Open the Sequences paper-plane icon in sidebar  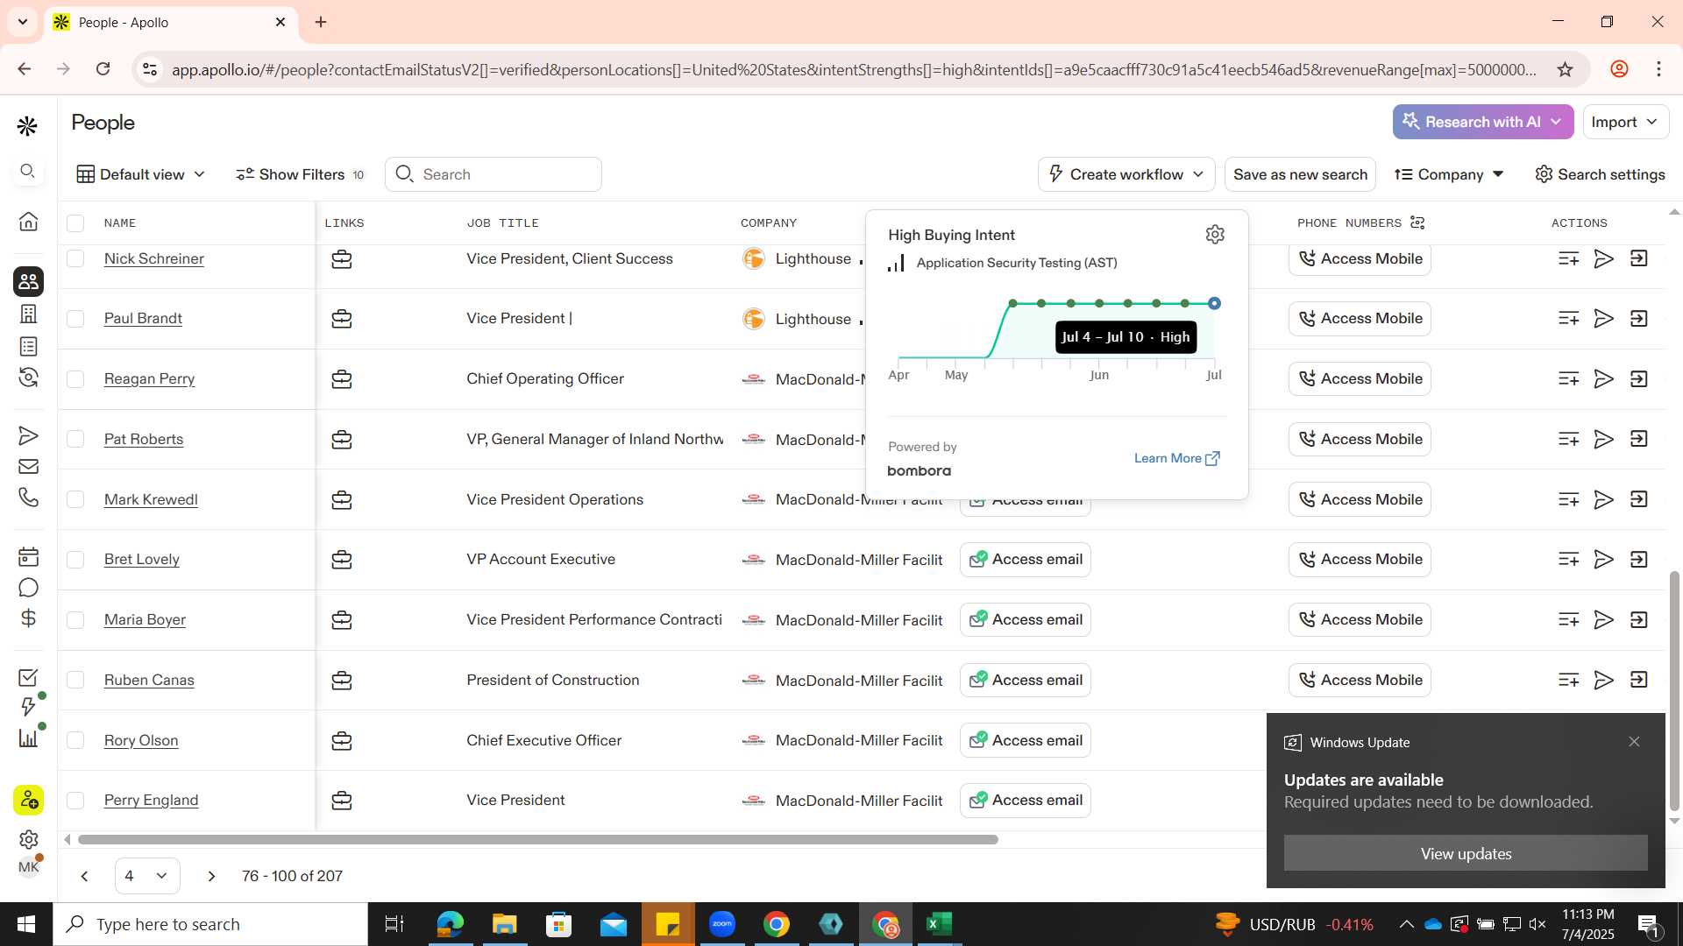pos(28,435)
